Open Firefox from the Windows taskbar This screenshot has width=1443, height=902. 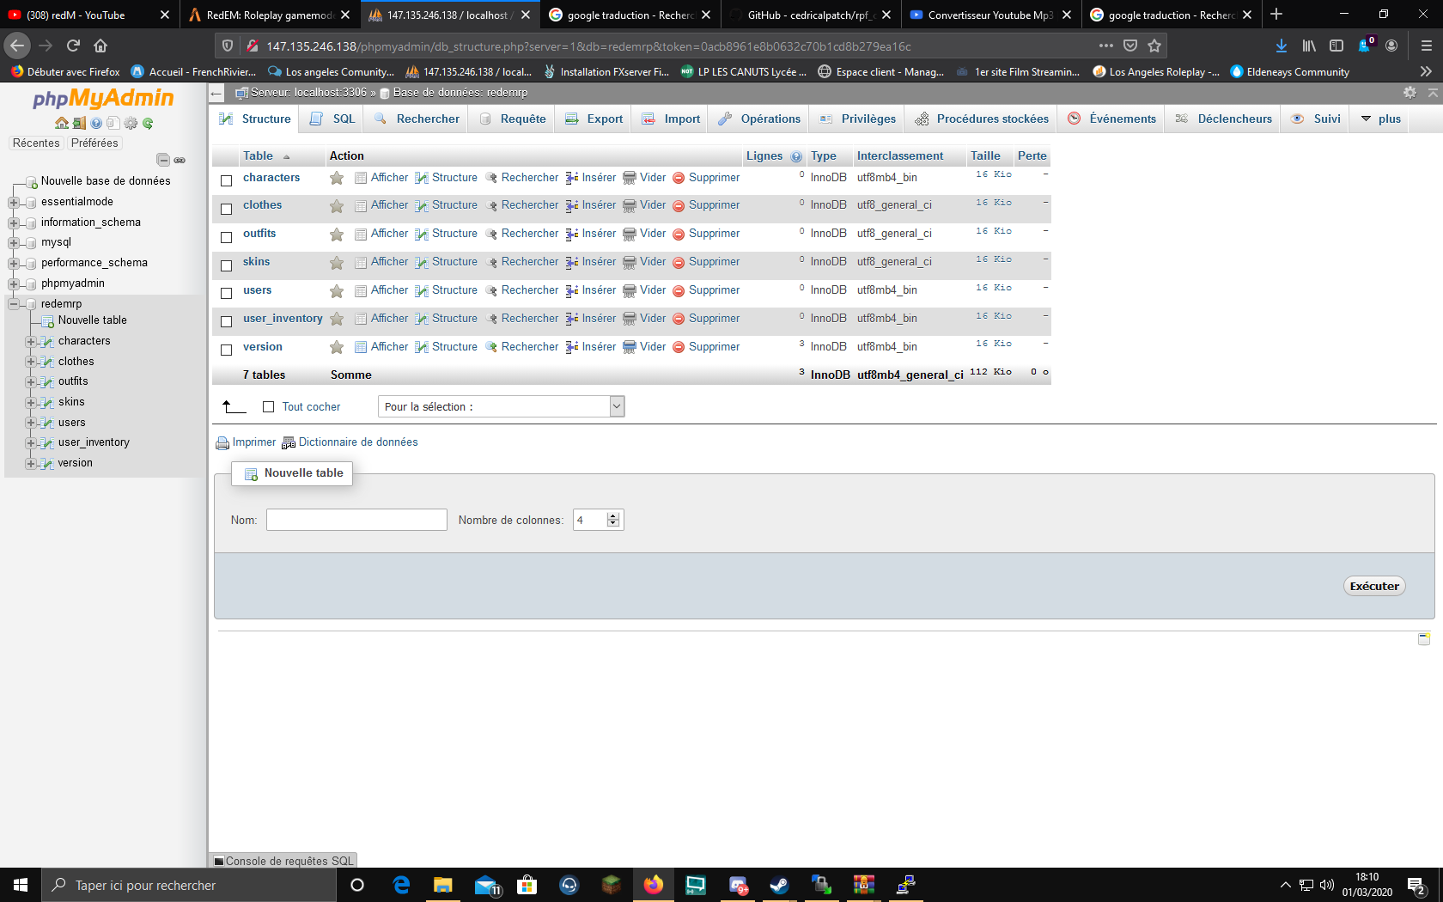point(654,885)
